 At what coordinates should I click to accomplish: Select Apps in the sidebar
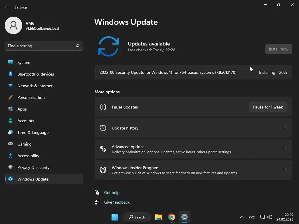44,109
